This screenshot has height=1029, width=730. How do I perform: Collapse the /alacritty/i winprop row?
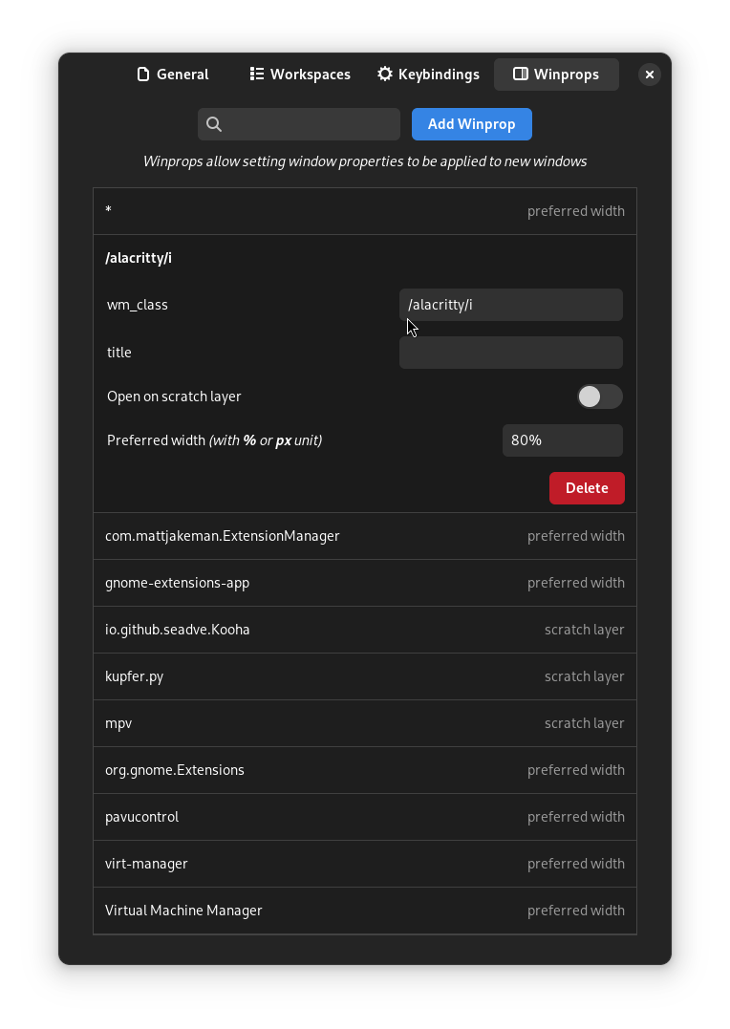tap(364, 257)
